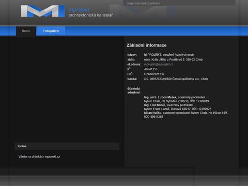
Task: Click the účastníci sdružení: label
Action: coord(134,91)
